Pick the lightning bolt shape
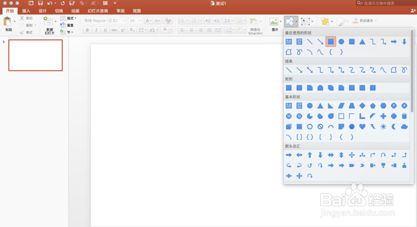Screen dimensions: 417x227 tap(372, 127)
